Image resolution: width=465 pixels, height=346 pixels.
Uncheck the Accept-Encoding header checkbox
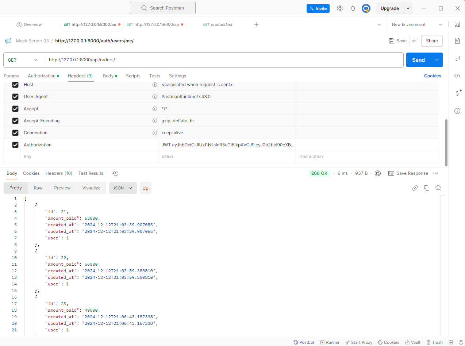15,121
